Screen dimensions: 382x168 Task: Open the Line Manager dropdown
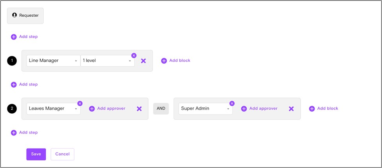(53, 61)
